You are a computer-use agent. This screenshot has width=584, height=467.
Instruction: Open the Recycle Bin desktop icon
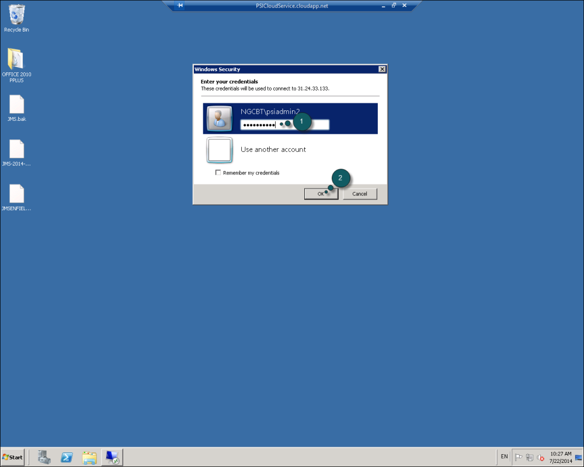(x=16, y=18)
